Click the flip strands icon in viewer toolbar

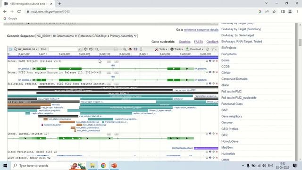click(135, 49)
